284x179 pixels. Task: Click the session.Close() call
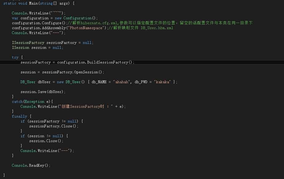point(46,141)
